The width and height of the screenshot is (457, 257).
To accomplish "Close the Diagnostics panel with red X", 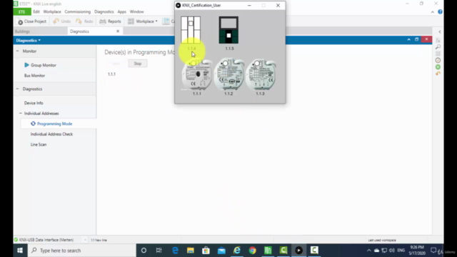I will click(x=427, y=39).
